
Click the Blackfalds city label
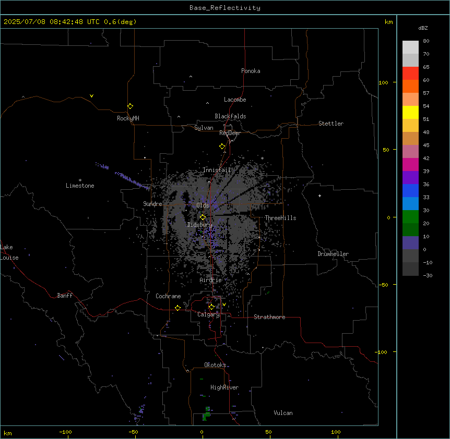pos(230,116)
